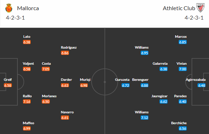The width and height of the screenshot is (209, 134).
Task: Select striker Muriqi
Action: [85, 80]
